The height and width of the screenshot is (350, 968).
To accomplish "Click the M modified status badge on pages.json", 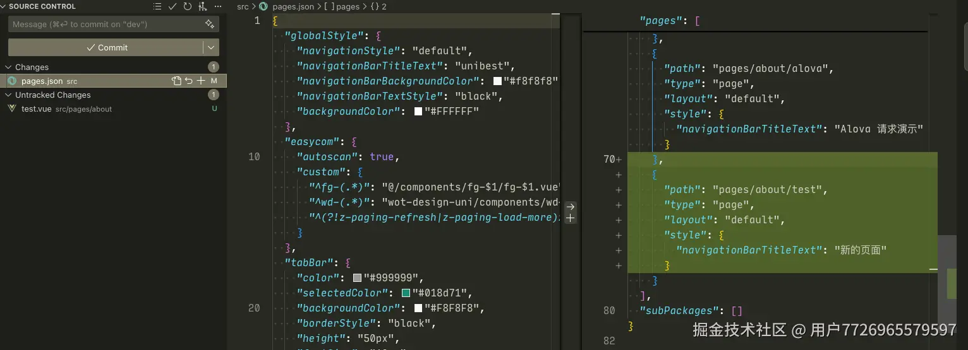I will coord(214,81).
